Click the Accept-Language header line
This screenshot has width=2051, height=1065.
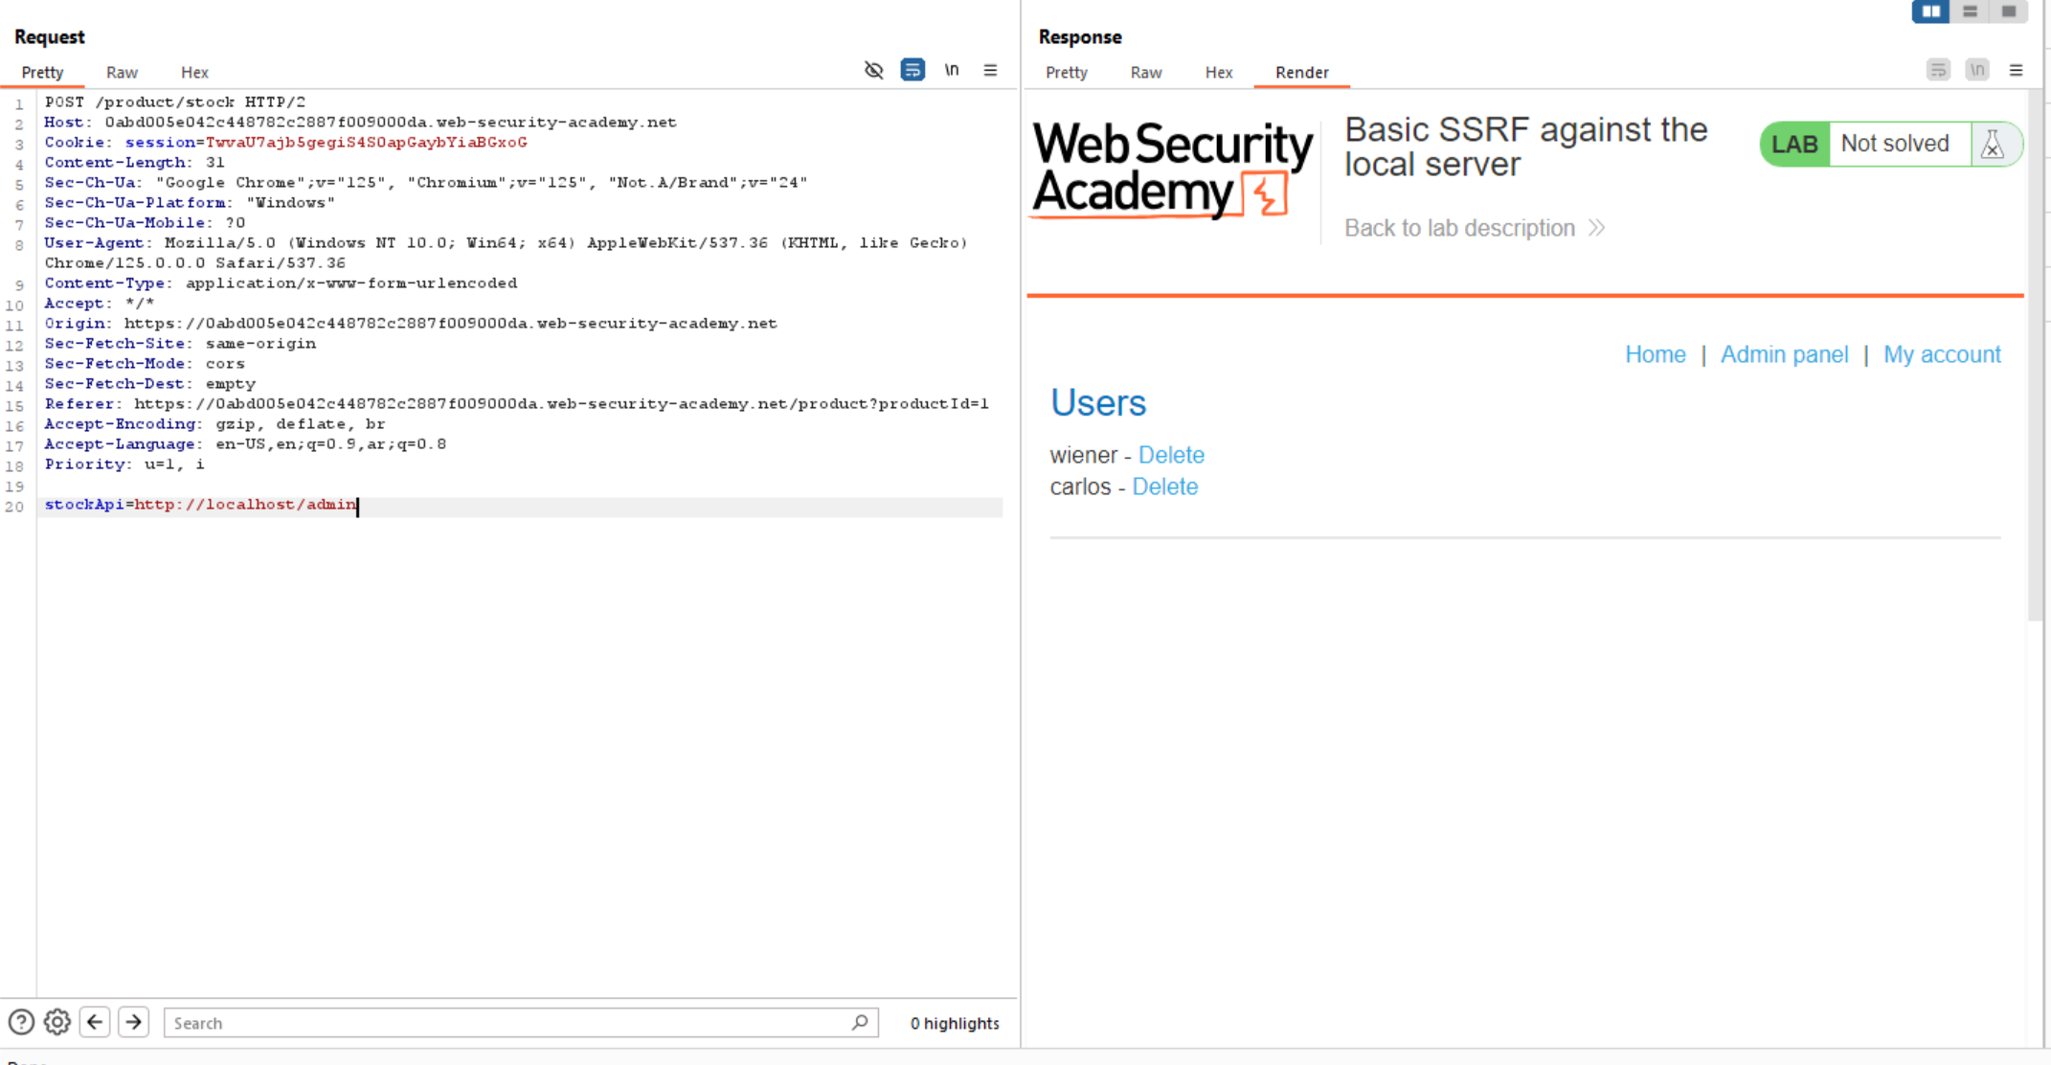[x=245, y=443]
